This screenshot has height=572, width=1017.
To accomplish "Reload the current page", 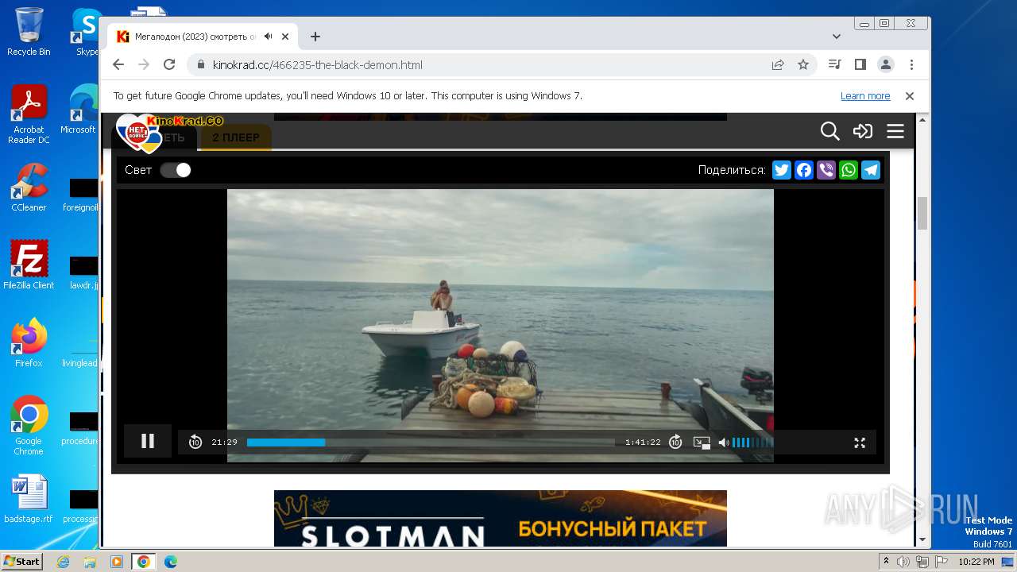I will pos(169,64).
